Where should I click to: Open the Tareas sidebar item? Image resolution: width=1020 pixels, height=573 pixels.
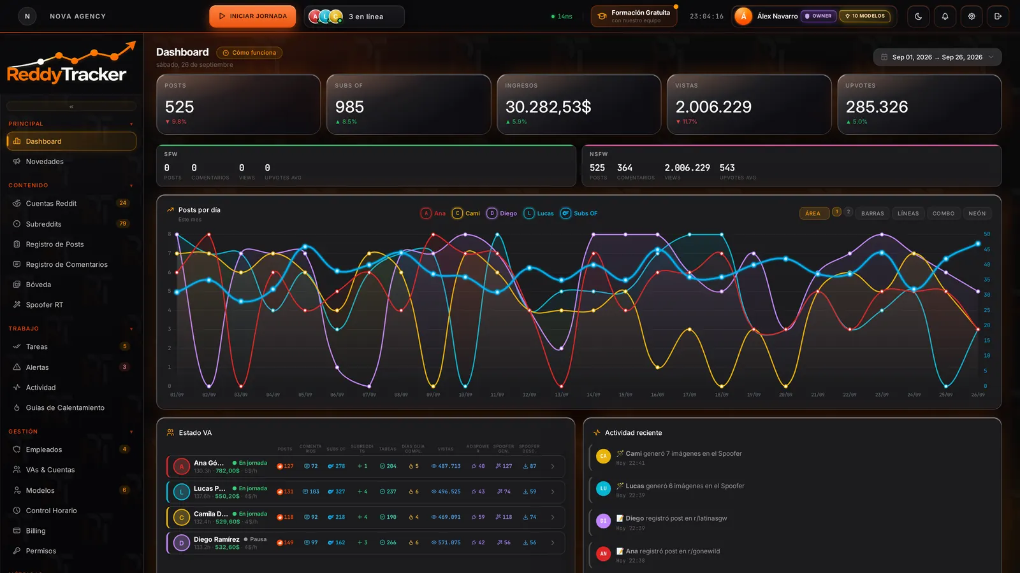[x=71, y=347]
